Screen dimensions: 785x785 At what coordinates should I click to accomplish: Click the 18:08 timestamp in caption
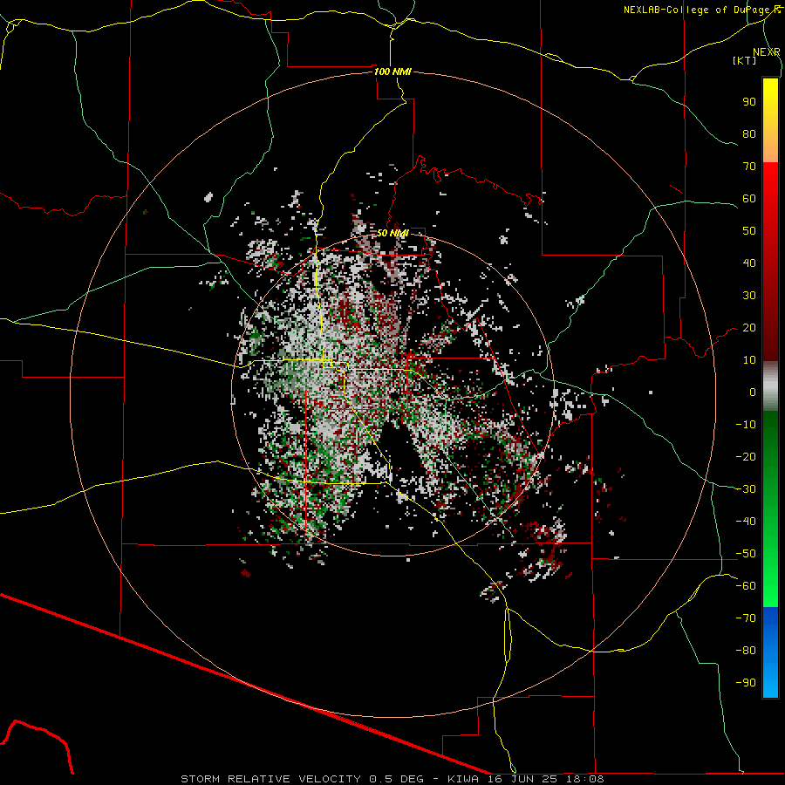[584, 779]
